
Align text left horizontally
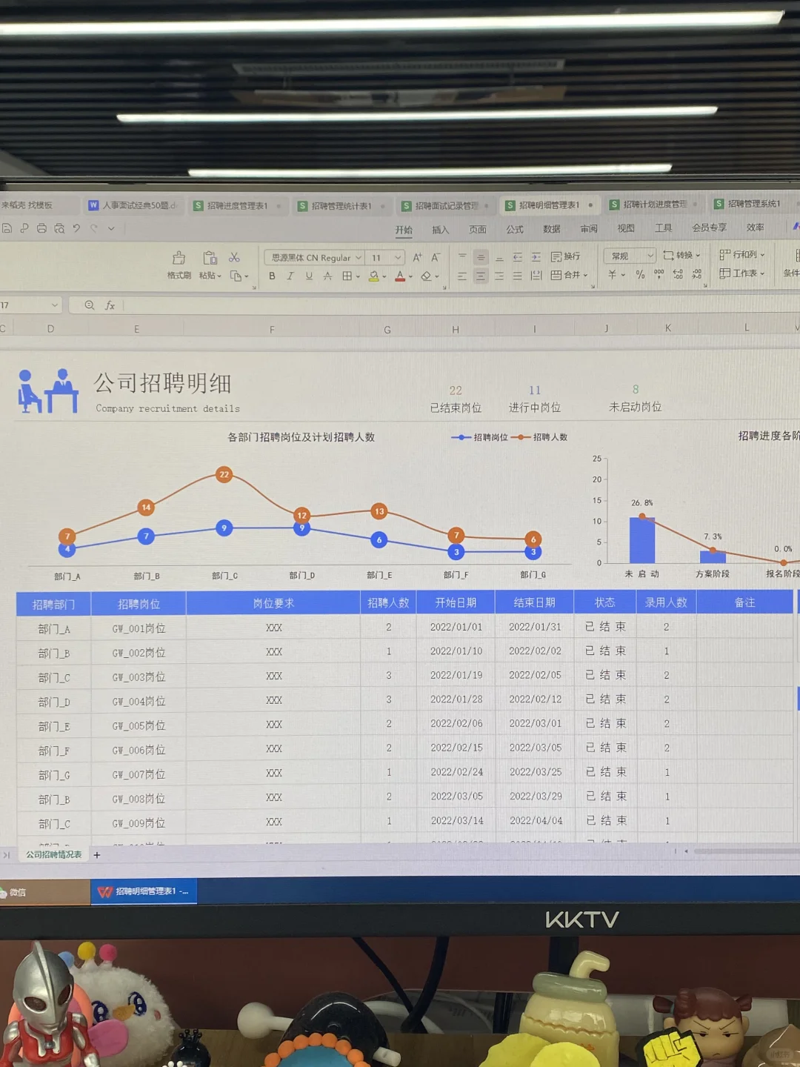[x=462, y=276]
